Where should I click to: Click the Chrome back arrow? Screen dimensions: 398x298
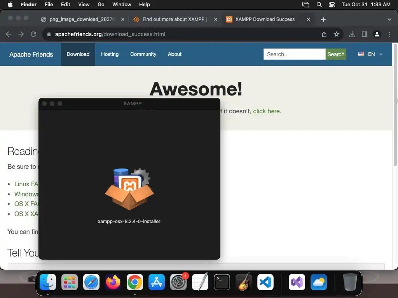click(9, 34)
